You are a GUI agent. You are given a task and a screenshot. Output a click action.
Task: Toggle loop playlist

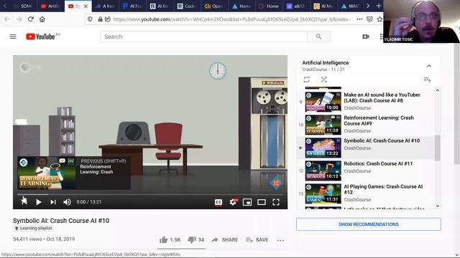(307, 80)
